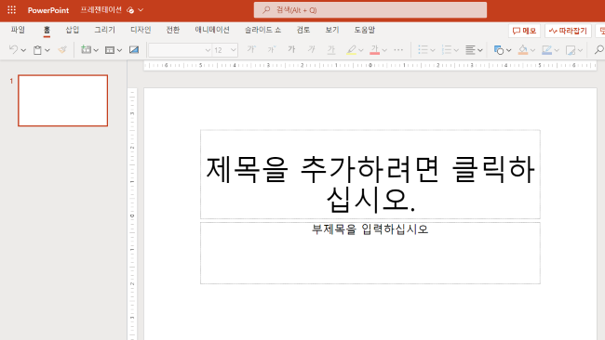Switch to the 애니메이션 tab
Viewport: 605px width, 340px height.
pyautogui.click(x=212, y=30)
